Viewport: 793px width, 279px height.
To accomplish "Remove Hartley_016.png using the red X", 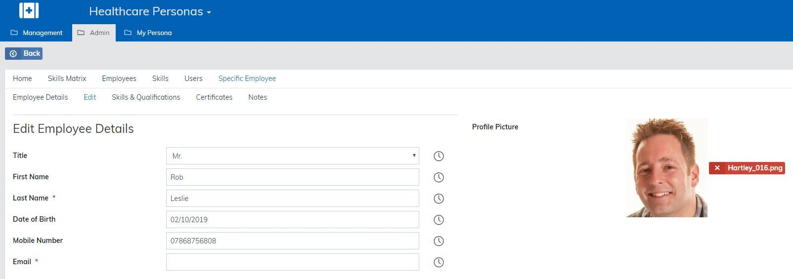I will tap(717, 168).
